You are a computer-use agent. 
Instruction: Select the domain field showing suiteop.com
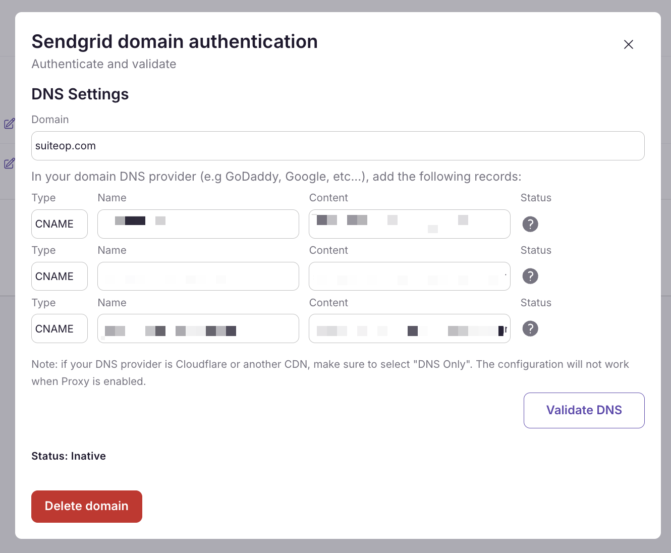(x=338, y=146)
